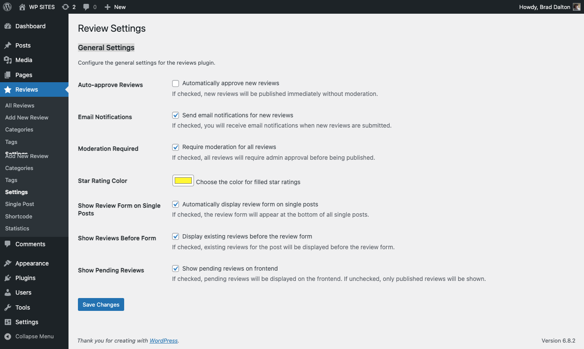Click the Posts pushpin icon
Viewport: 584px width, 349px height.
pyautogui.click(x=8, y=45)
